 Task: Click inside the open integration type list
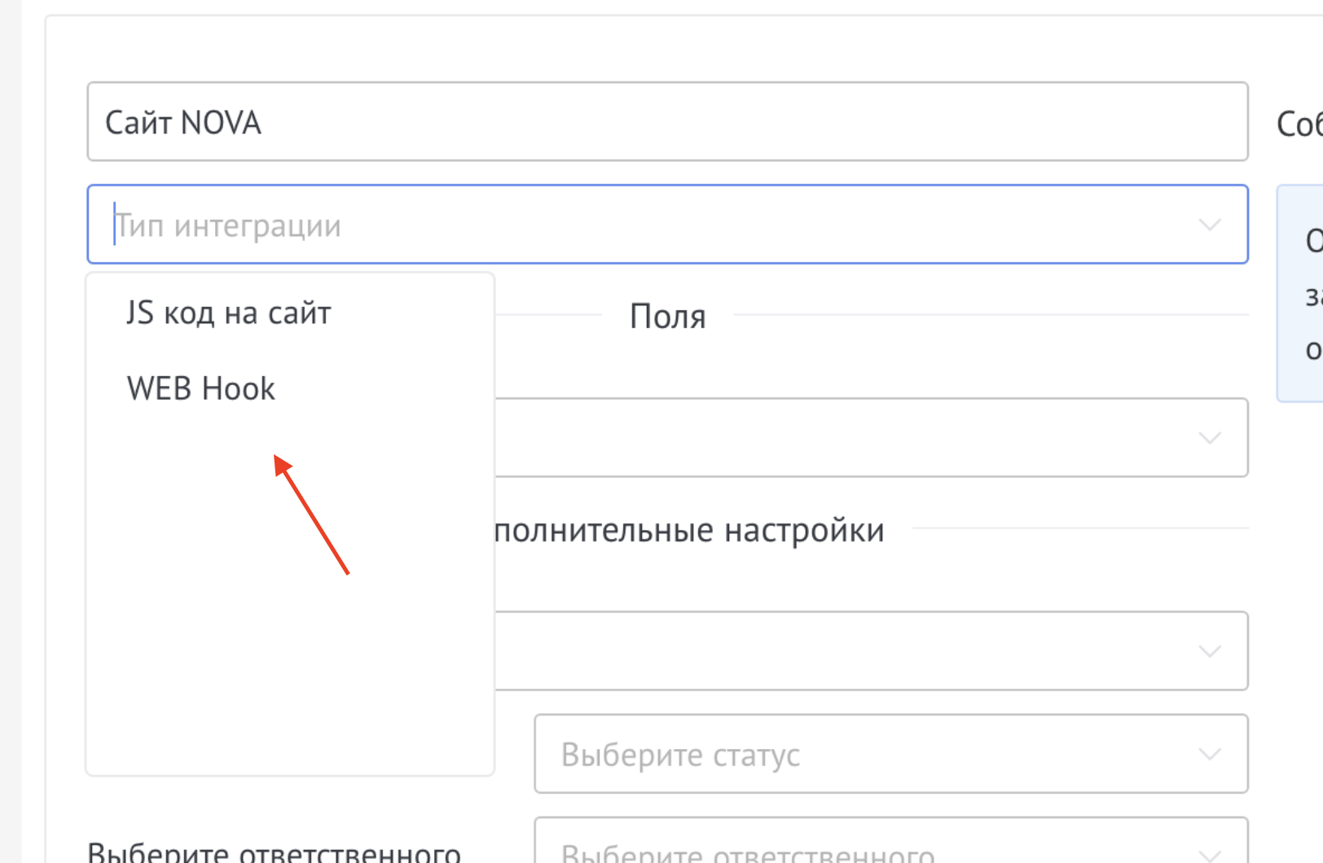(289, 521)
